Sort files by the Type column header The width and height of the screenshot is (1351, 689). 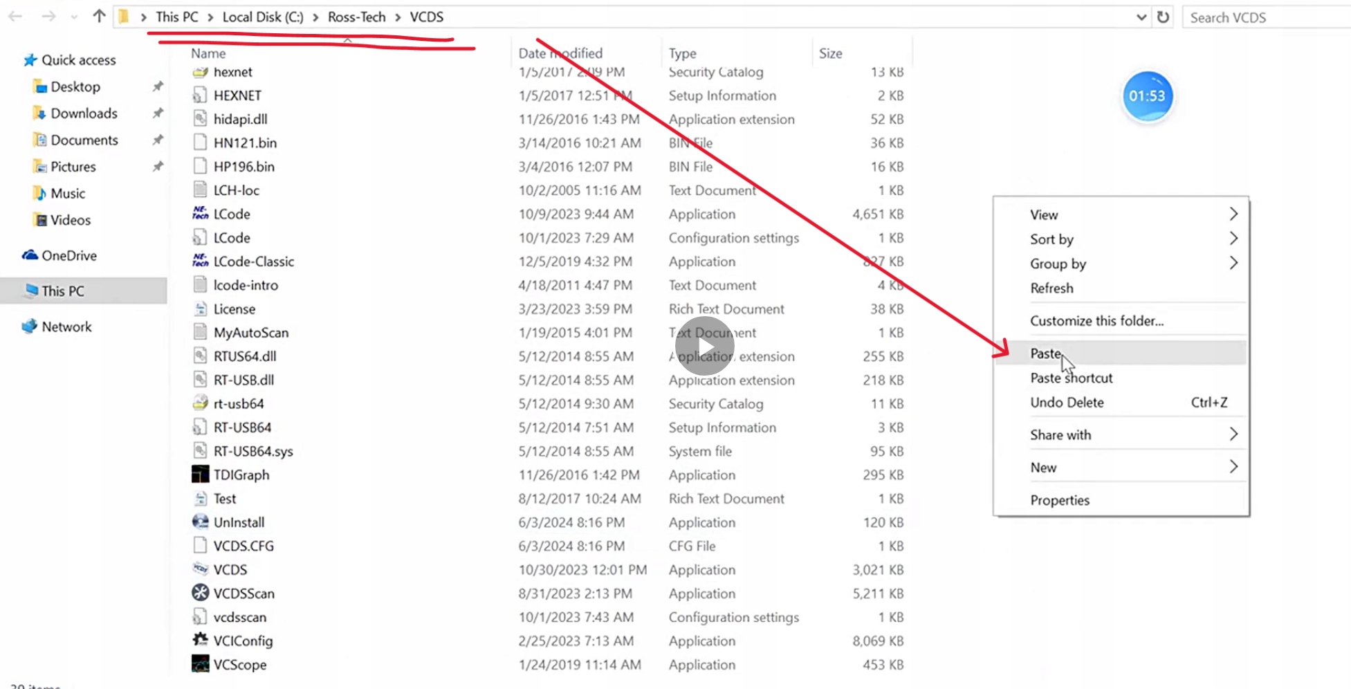[x=682, y=53]
